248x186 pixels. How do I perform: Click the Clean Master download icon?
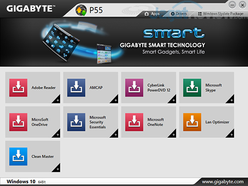(18, 156)
